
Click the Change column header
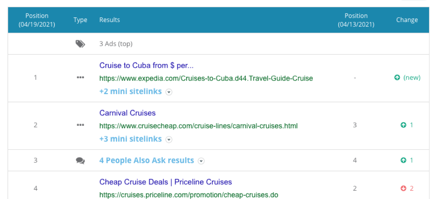407,20
